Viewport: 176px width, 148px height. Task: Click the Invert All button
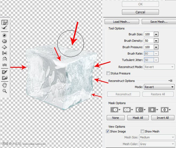click(163, 118)
